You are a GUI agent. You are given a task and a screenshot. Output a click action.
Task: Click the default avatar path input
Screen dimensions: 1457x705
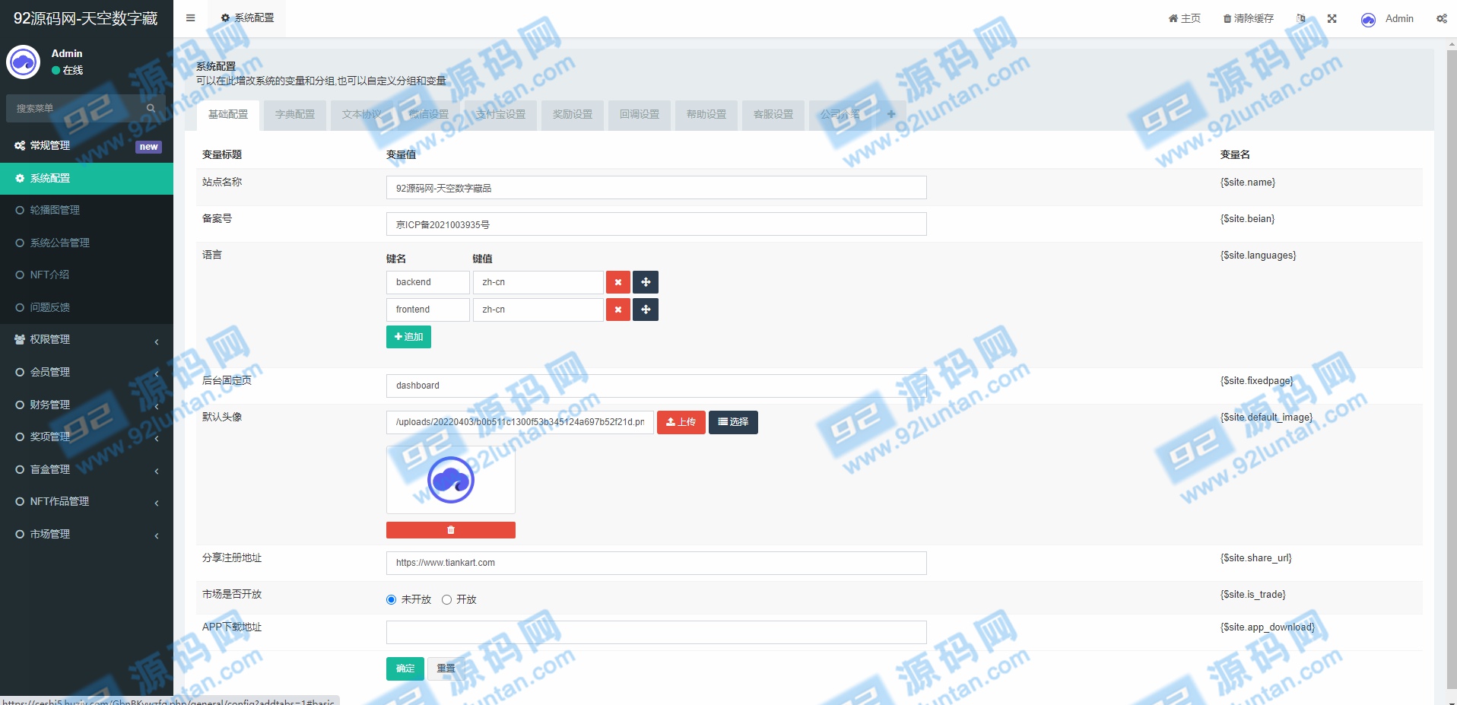coord(520,422)
